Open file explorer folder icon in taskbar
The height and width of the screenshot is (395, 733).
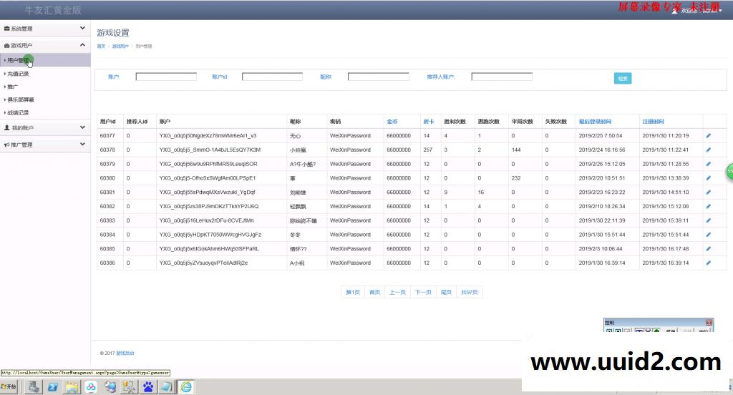[x=72, y=386]
